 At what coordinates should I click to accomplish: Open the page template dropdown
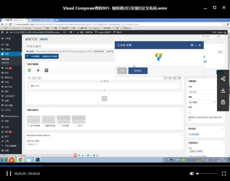click(202, 102)
